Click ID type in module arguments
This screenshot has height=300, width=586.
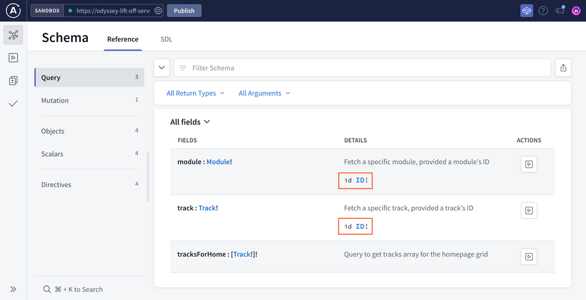(x=360, y=180)
